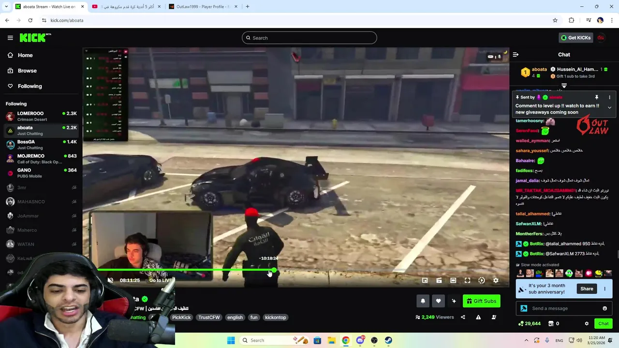Open offline channel MAHASNCO
The width and height of the screenshot is (619, 348).
pos(41,202)
